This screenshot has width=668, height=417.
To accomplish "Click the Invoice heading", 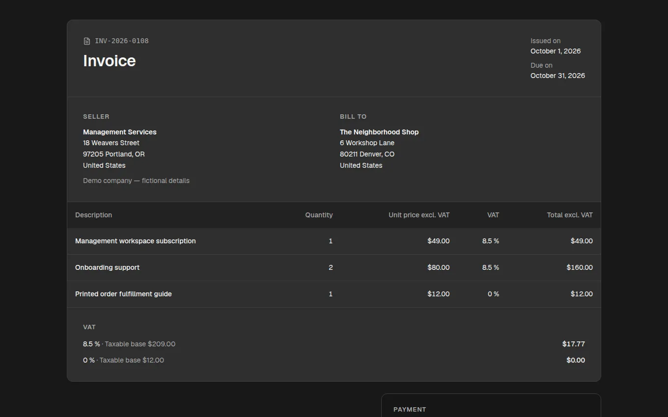I will [x=110, y=61].
